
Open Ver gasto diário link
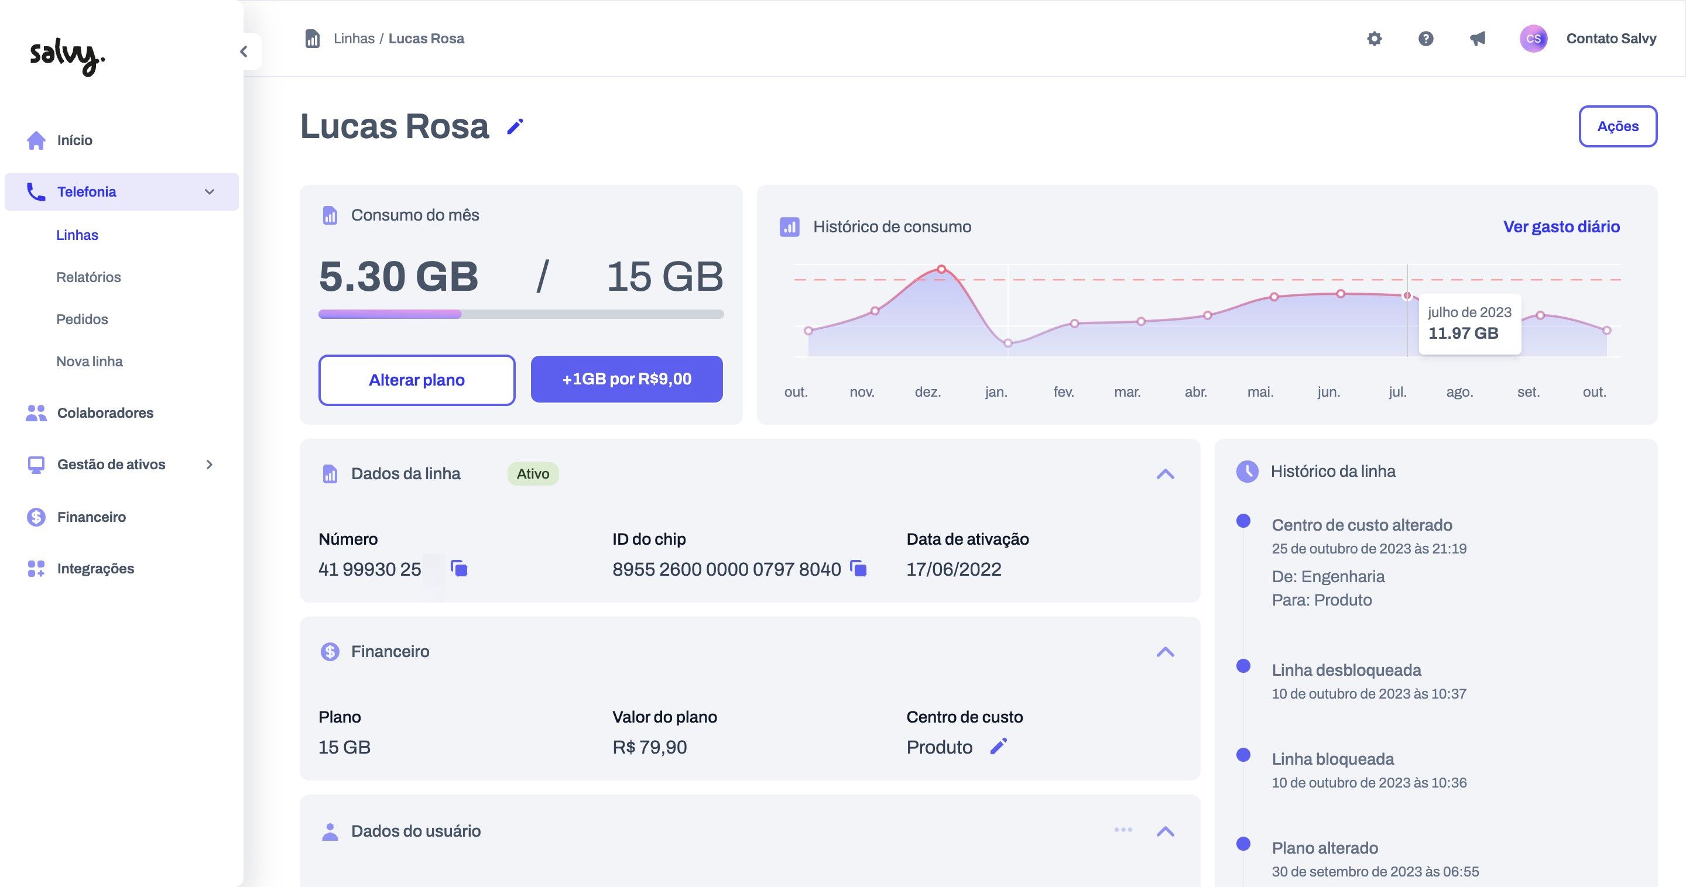[1562, 227]
